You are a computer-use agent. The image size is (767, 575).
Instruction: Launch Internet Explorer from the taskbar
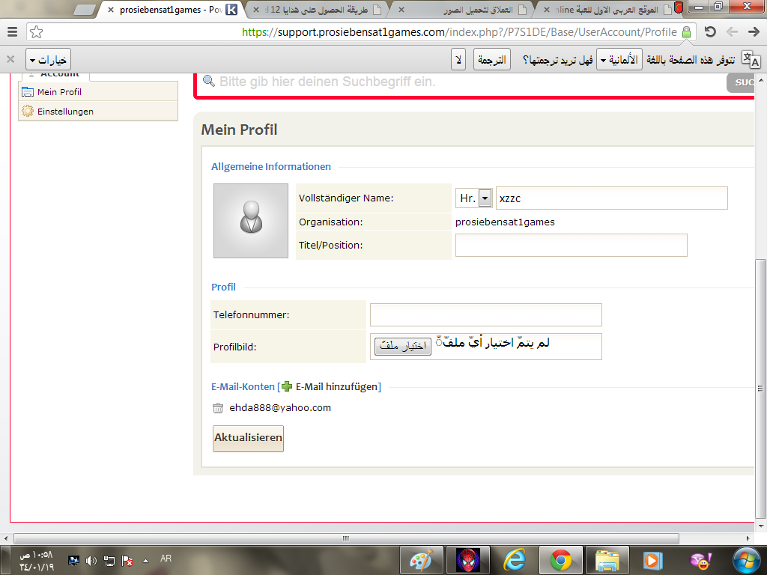(x=515, y=560)
